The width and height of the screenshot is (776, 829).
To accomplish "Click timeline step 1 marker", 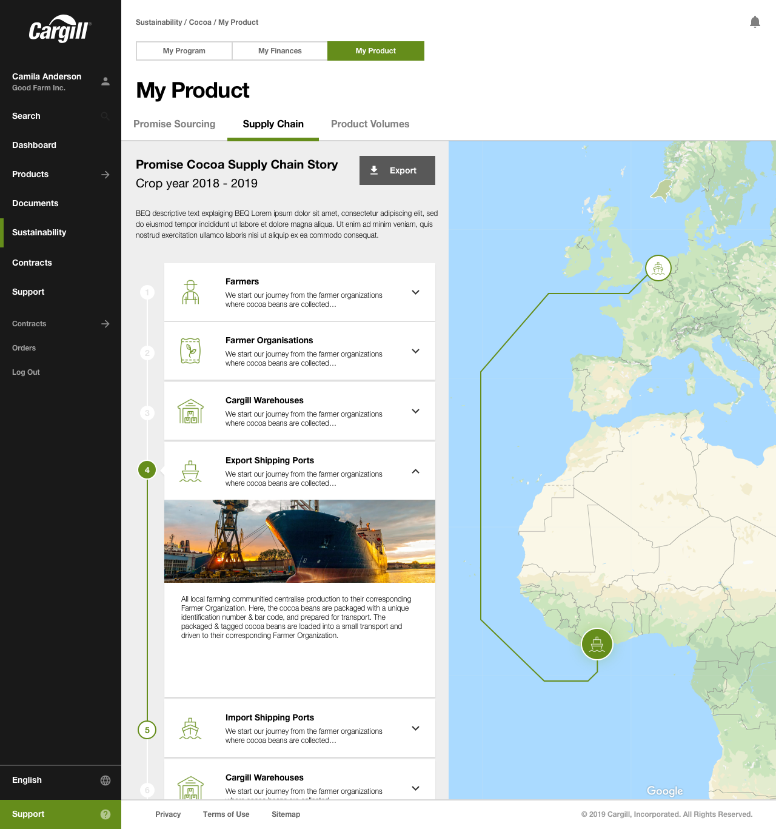I will click(x=147, y=292).
